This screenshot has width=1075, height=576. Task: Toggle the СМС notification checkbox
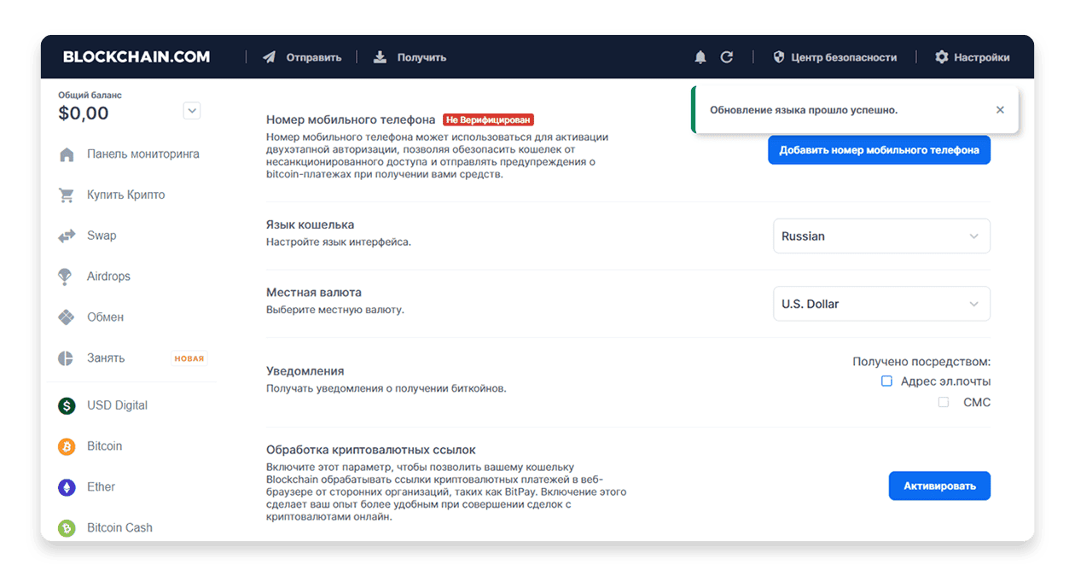point(943,402)
